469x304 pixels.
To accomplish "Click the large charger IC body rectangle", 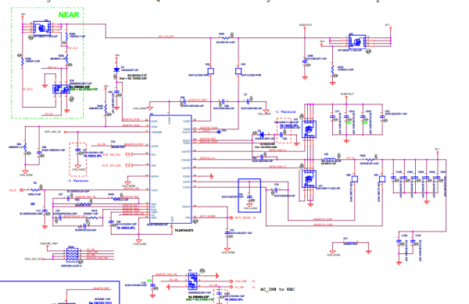I will pyautogui.click(x=170, y=169).
